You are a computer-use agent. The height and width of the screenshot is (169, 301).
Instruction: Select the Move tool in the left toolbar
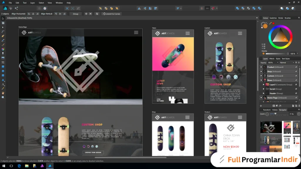[3, 18]
